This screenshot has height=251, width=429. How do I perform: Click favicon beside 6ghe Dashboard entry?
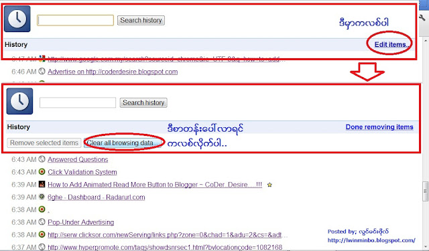point(42,197)
